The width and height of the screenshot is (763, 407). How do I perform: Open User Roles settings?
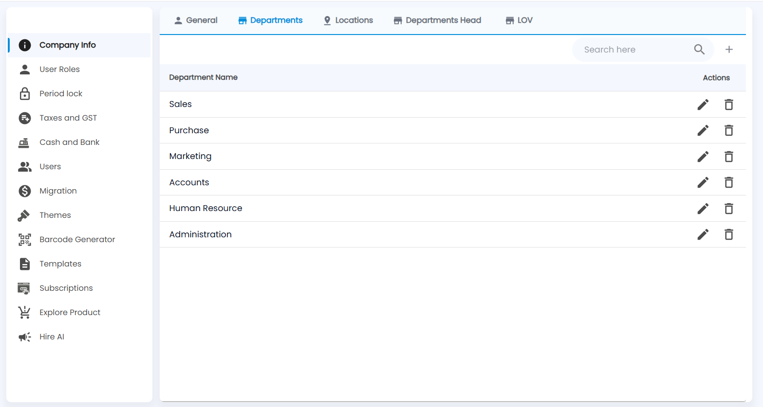(x=79, y=70)
